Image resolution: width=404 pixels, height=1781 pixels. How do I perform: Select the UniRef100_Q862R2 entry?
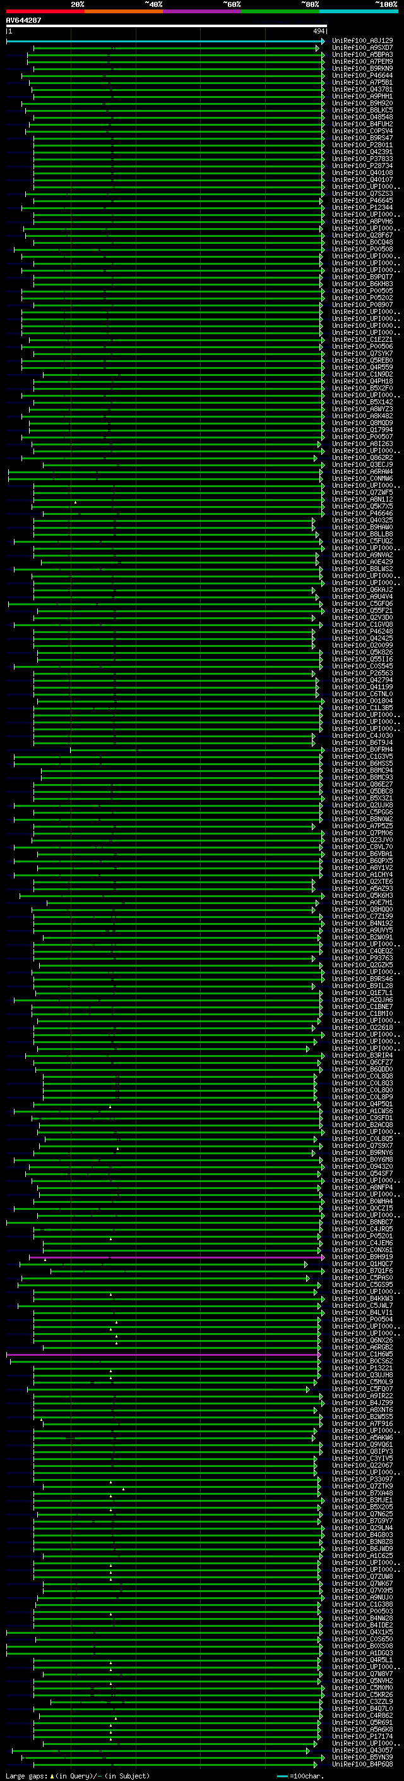click(362, 457)
